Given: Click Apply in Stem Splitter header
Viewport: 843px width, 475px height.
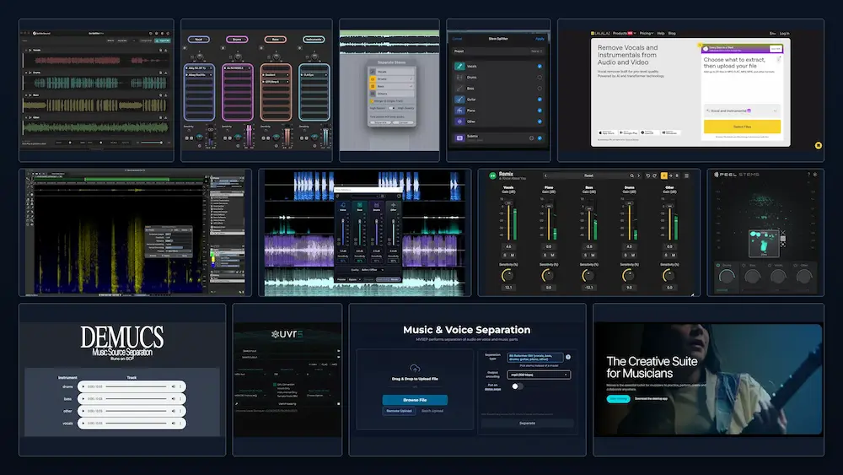Looking at the screenshot, I should click(x=540, y=39).
